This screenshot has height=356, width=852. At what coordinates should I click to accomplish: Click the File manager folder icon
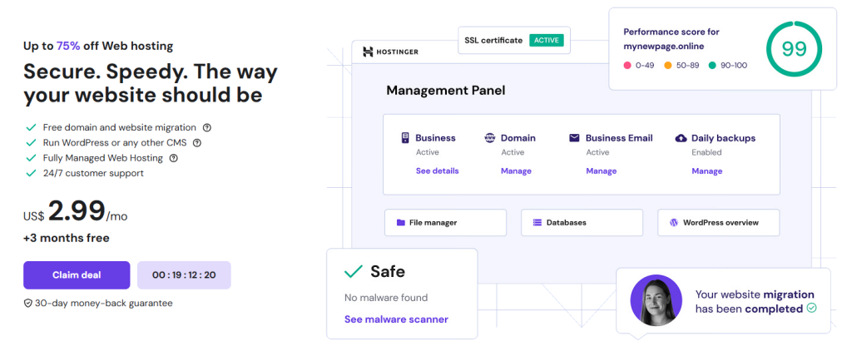(x=401, y=222)
